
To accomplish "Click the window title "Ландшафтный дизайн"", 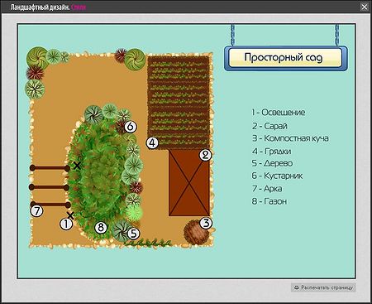I will click(41, 7).
